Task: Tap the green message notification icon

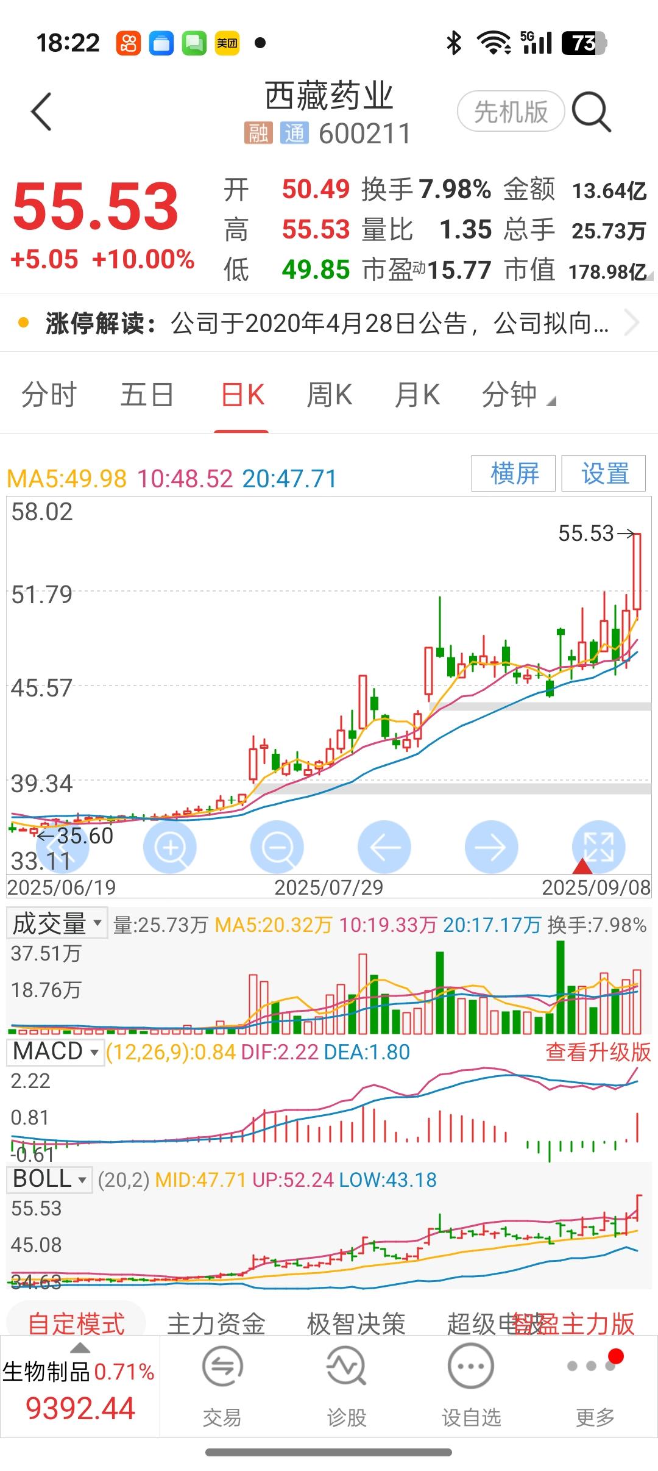Action: click(x=194, y=43)
